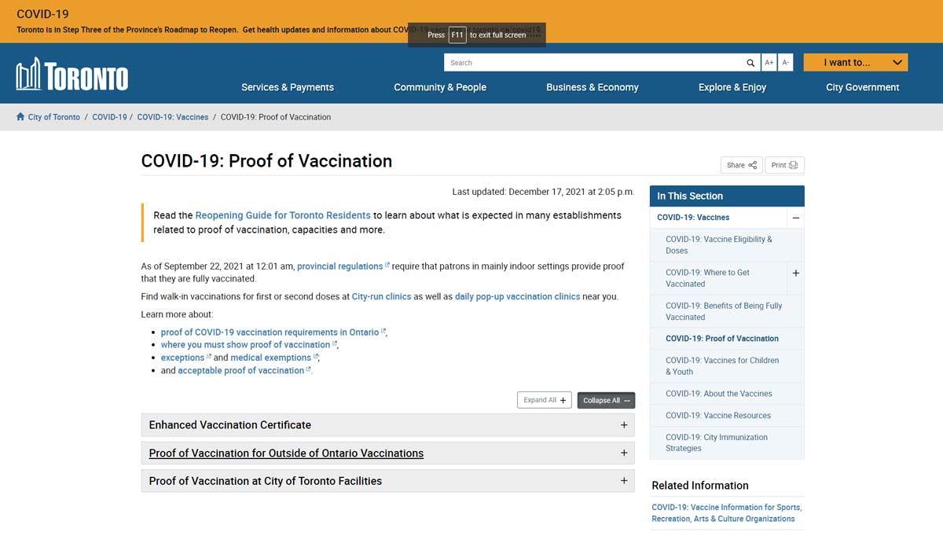Open Services & Payments menu
Screen dimensions: 943x558
coord(288,87)
